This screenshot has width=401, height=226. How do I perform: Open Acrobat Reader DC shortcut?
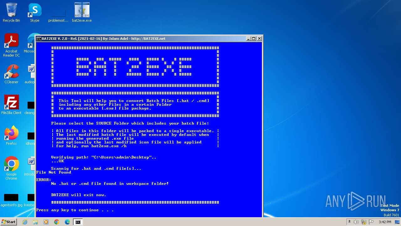[11, 45]
